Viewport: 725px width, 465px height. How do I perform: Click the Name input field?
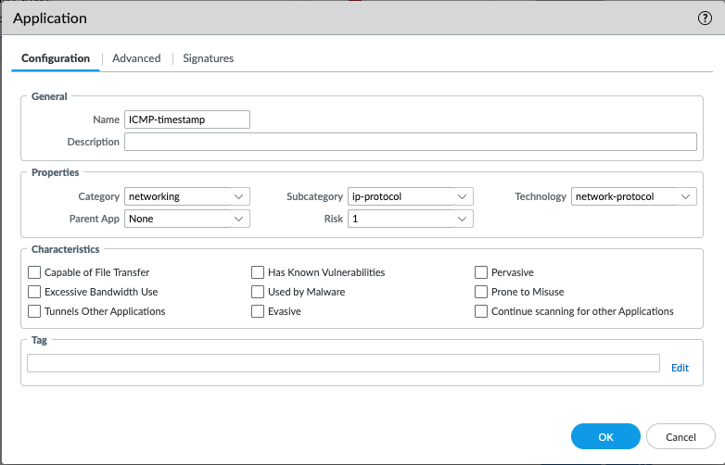[187, 119]
